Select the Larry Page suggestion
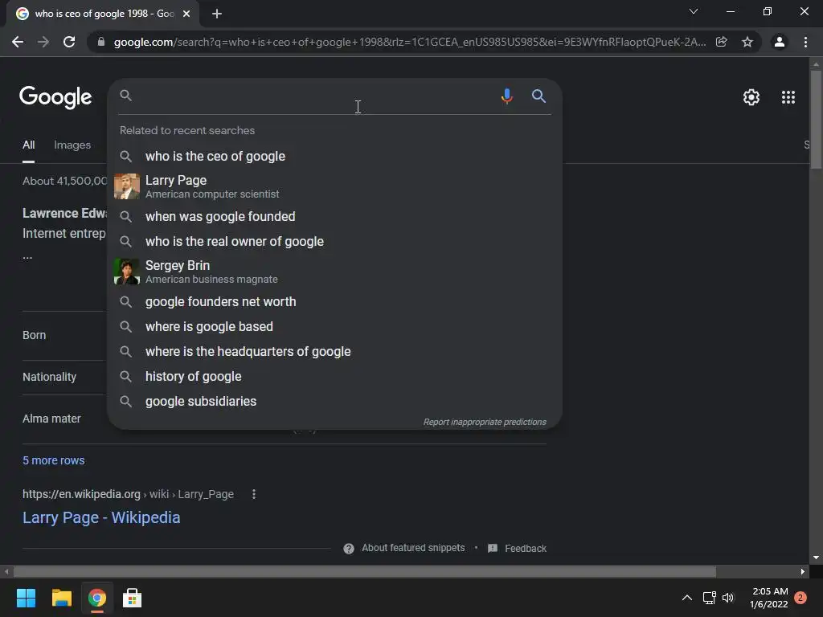Viewport: 823px width, 617px height. (334, 186)
